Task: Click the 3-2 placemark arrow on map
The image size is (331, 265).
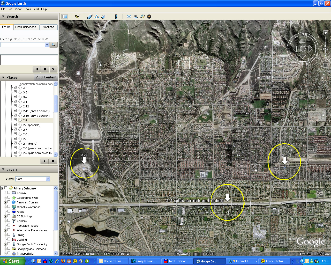Action: point(84,160)
